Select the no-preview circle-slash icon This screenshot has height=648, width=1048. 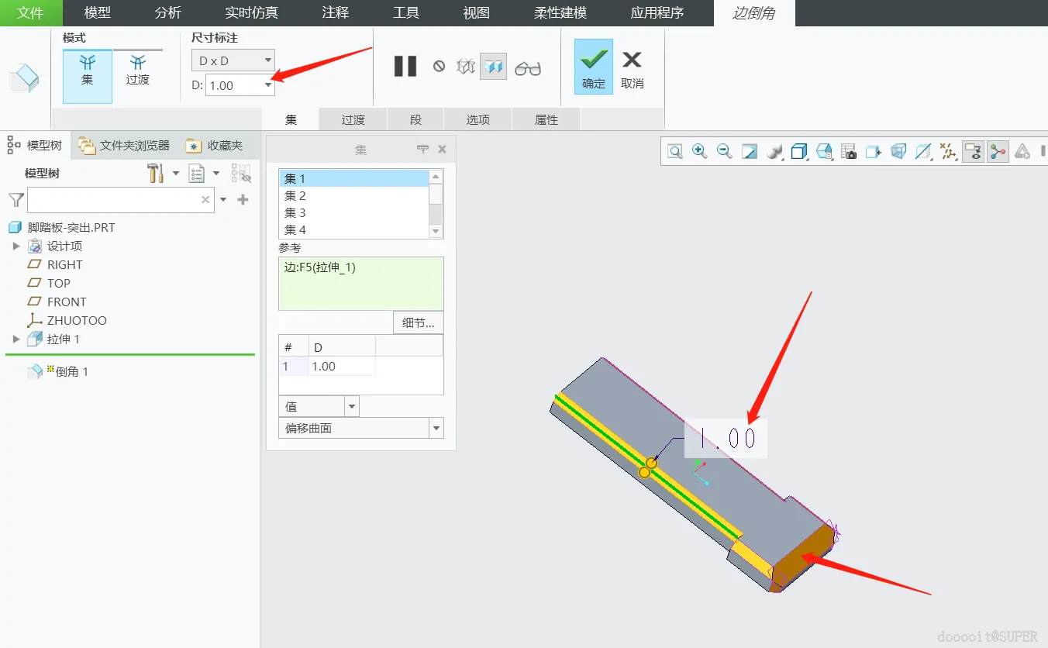coord(439,67)
